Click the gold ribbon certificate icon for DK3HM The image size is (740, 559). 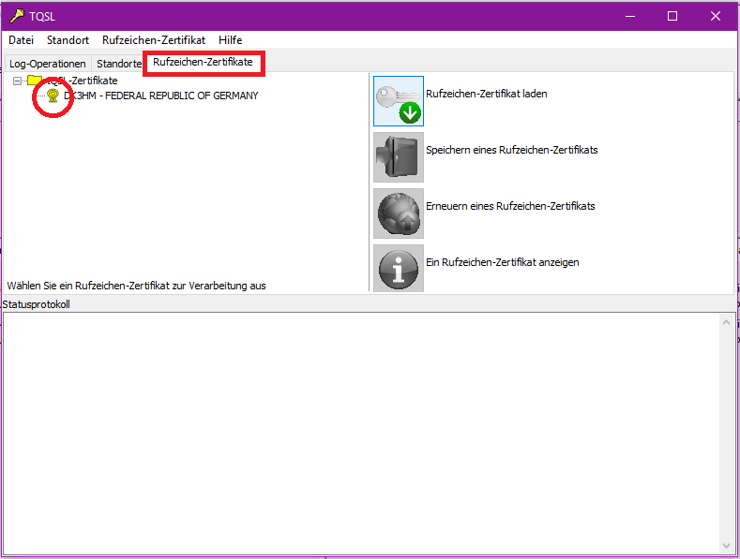point(53,96)
